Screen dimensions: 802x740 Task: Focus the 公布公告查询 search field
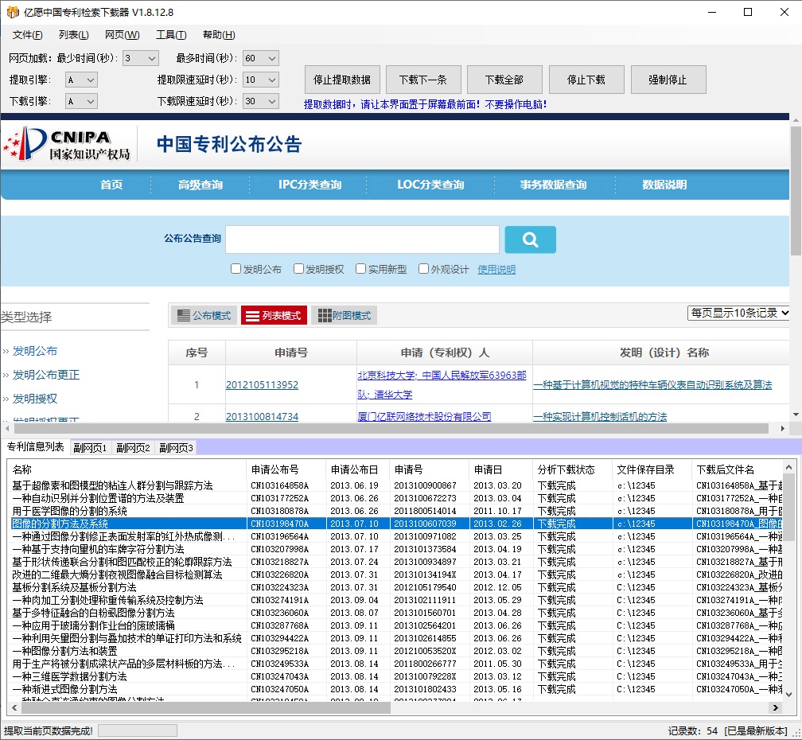click(x=362, y=240)
